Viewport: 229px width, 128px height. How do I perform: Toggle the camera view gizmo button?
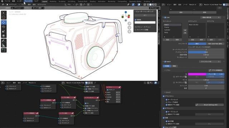(130, 32)
